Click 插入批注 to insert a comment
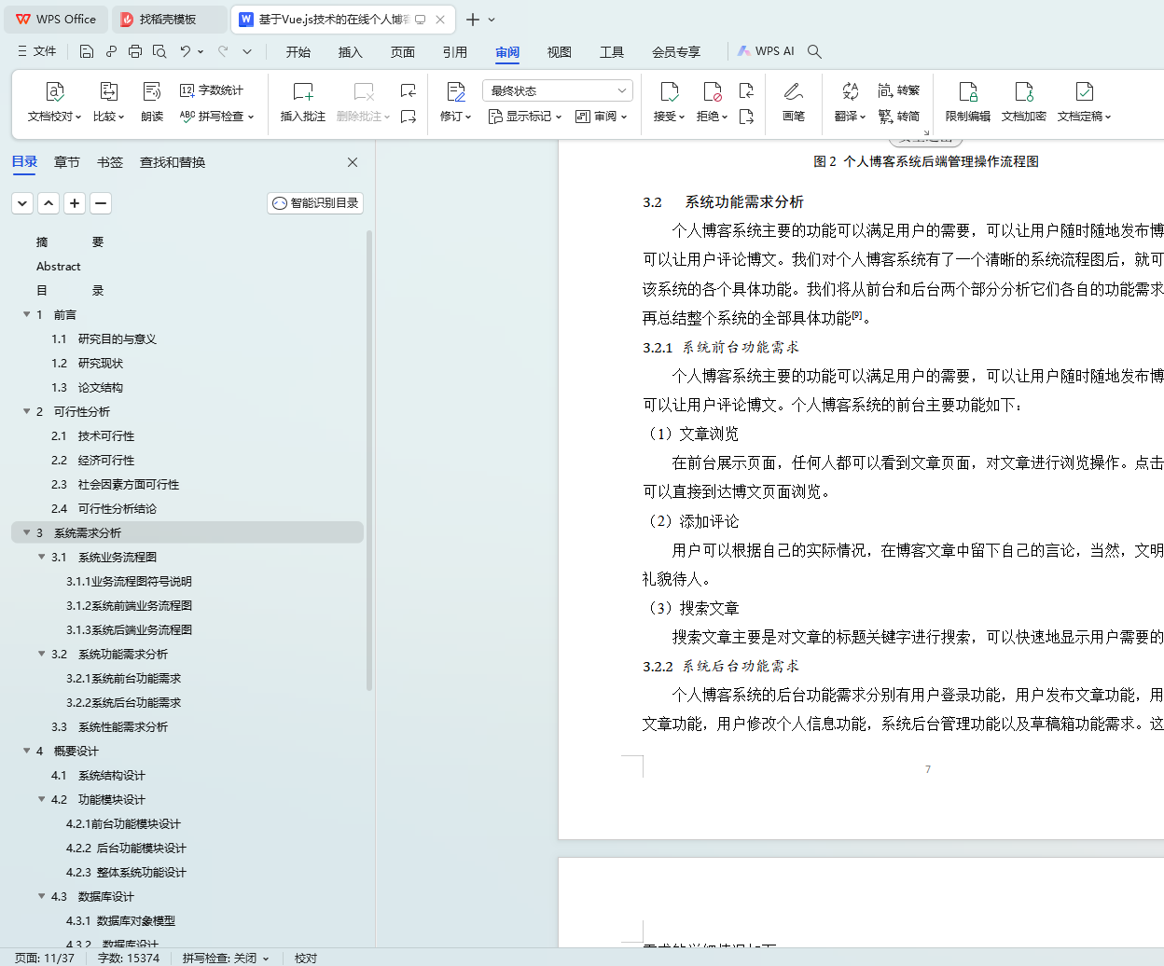Viewport: 1164px width, 966px height. click(303, 103)
